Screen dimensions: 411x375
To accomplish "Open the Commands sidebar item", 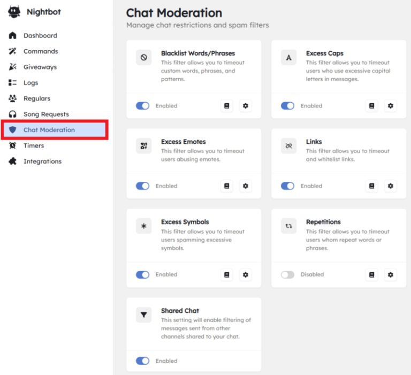I will (41, 51).
